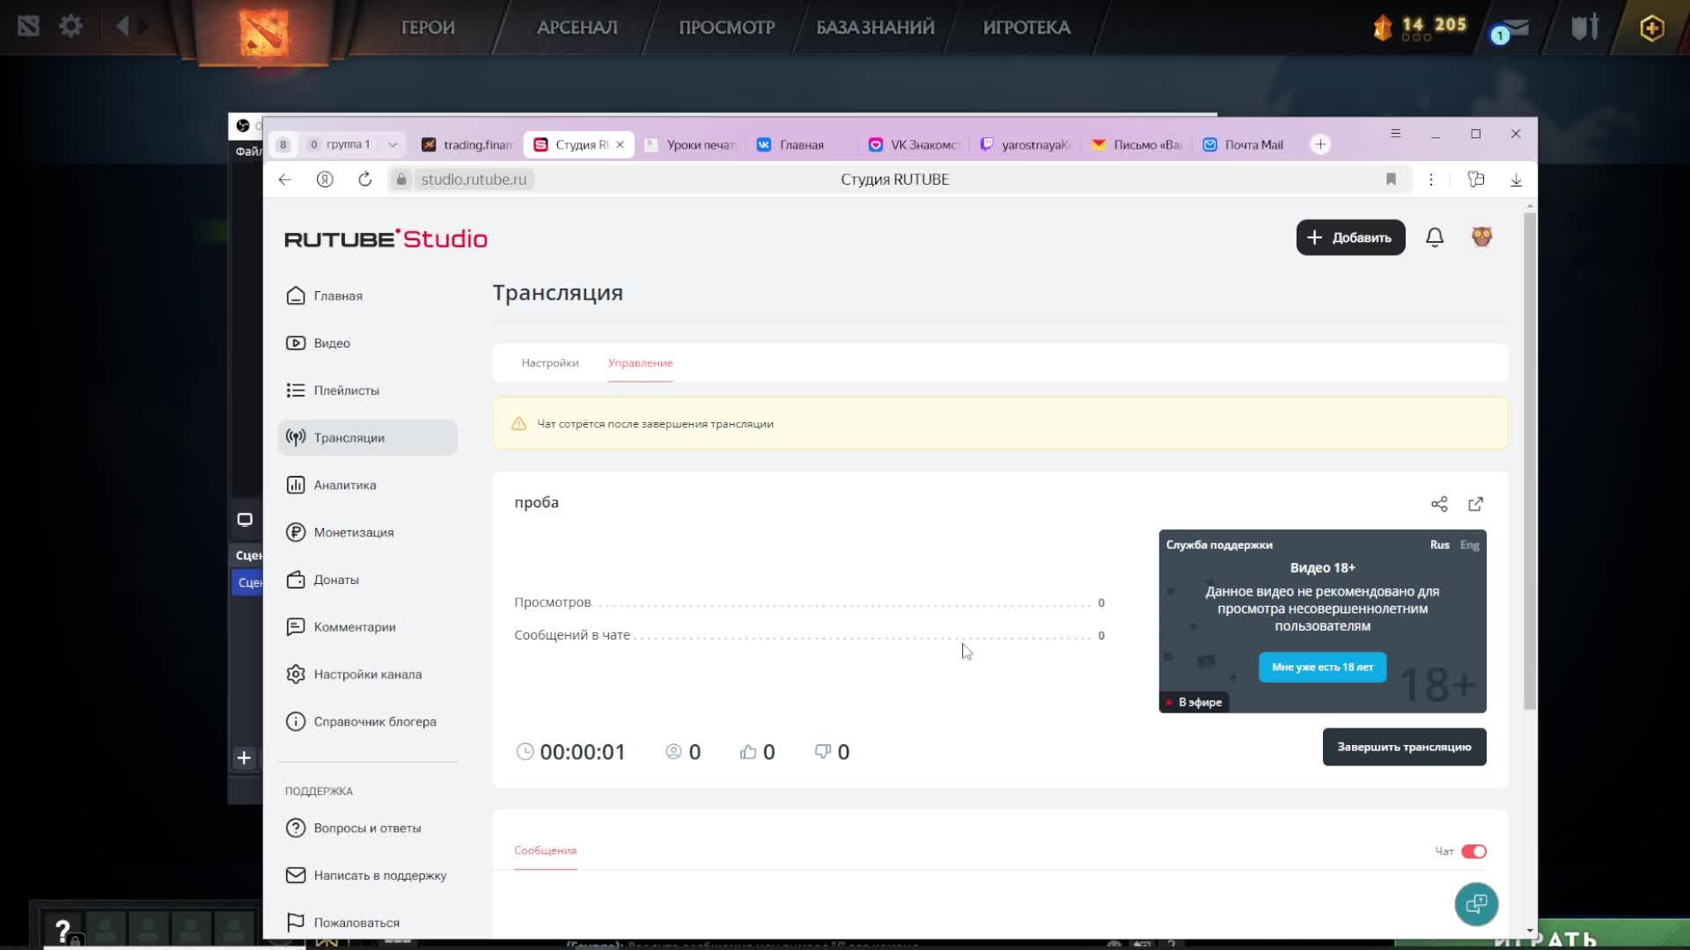Switch to the Настройки tab

[549, 363]
